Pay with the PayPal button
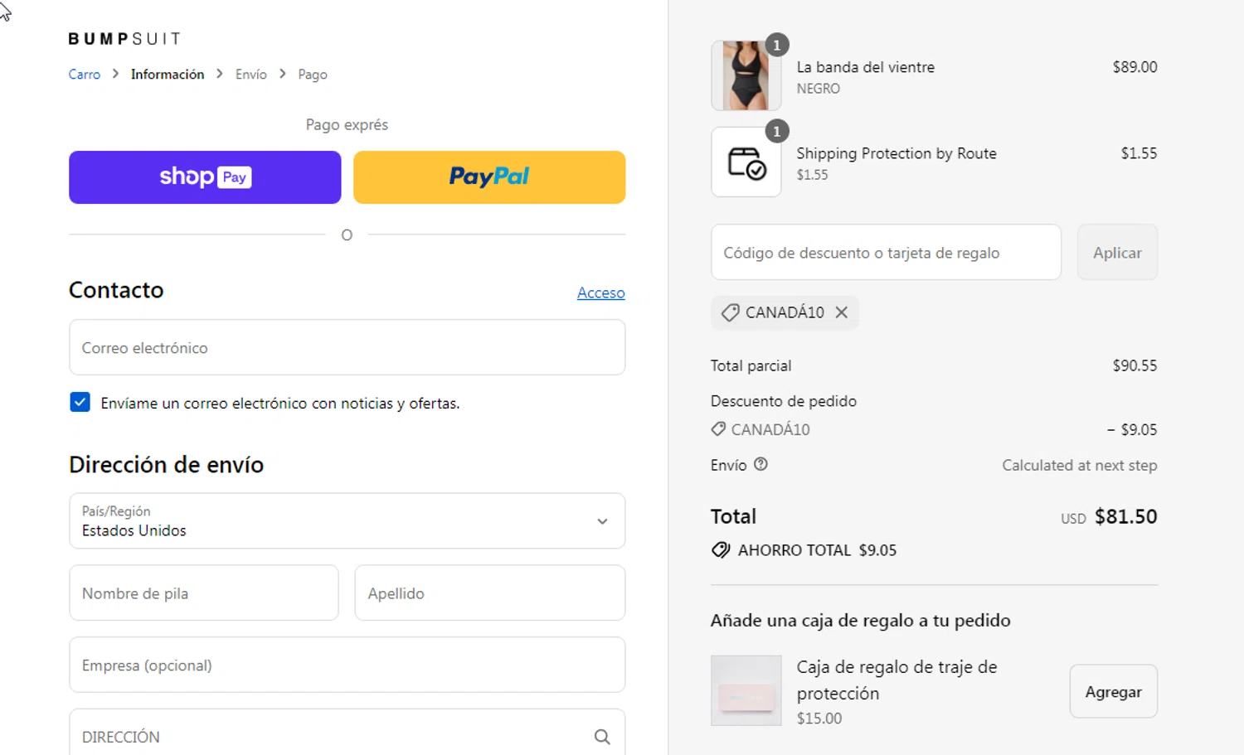Screen dimensions: 1244x755 tap(489, 177)
